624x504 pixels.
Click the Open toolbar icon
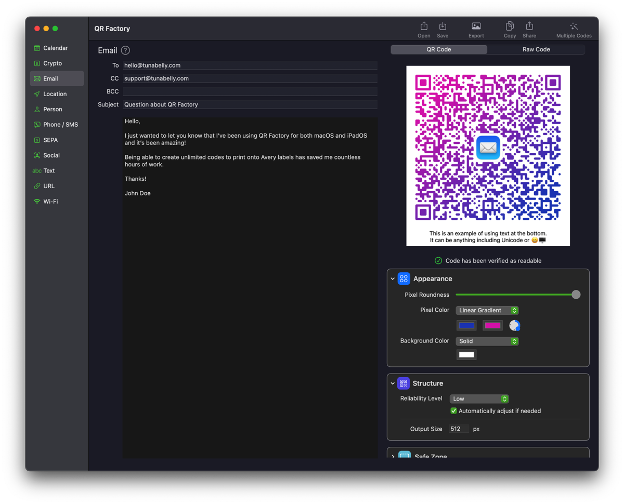coord(424,26)
